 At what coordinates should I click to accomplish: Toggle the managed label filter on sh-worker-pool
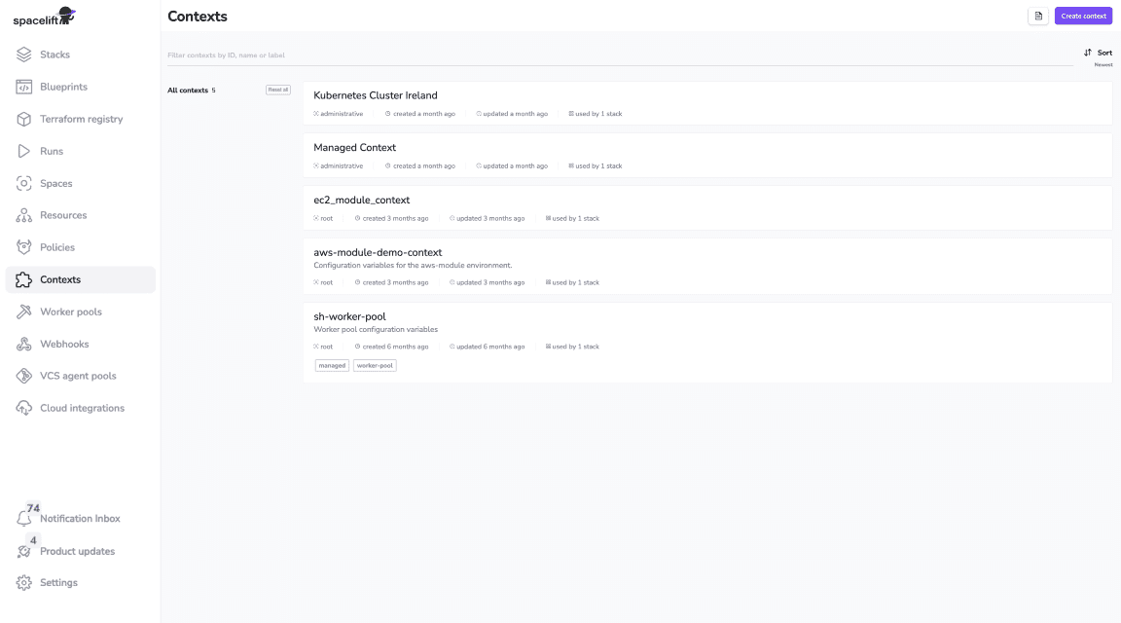pos(331,365)
